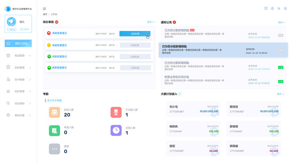Screen dimensions: 292x164
Task: Select the 综合查询 sidebar label
Action: (20, 103)
